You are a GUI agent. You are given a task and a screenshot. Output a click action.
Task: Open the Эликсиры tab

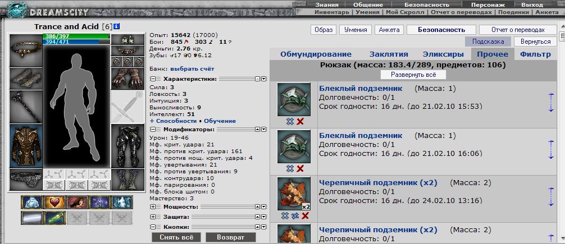click(x=443, y=54)
